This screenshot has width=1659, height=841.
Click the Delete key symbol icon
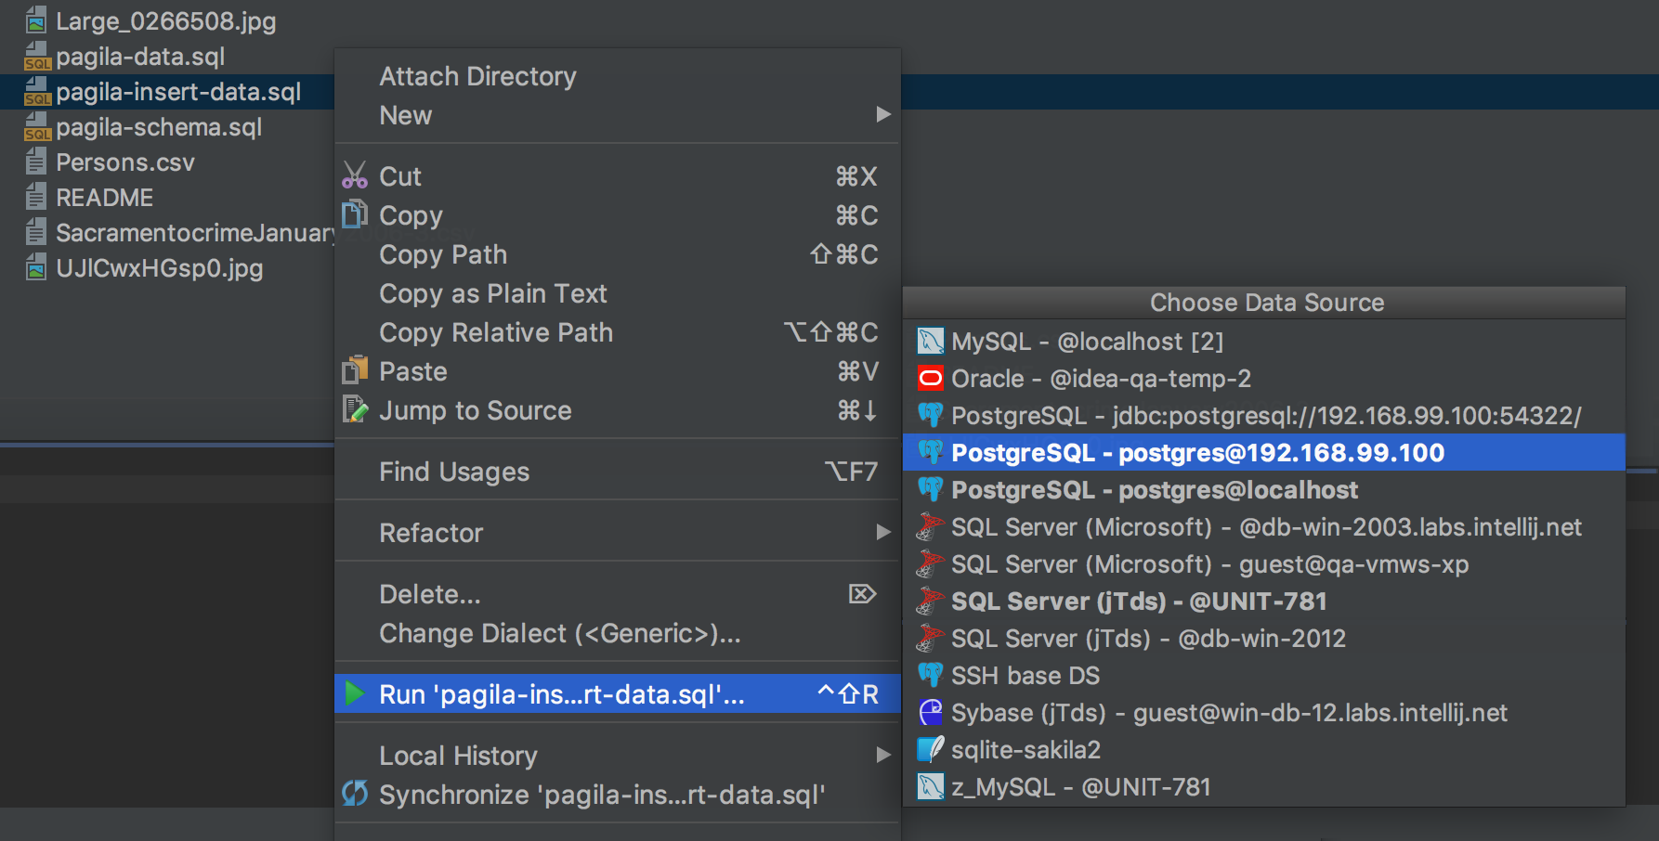click(863, 594)
